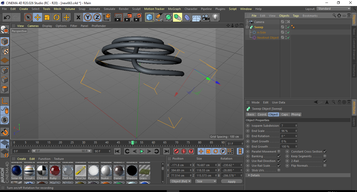357x192 pixels.
Task: Click the Coordinate System icon
Action: pyautogui.click(x=107, y=18)
